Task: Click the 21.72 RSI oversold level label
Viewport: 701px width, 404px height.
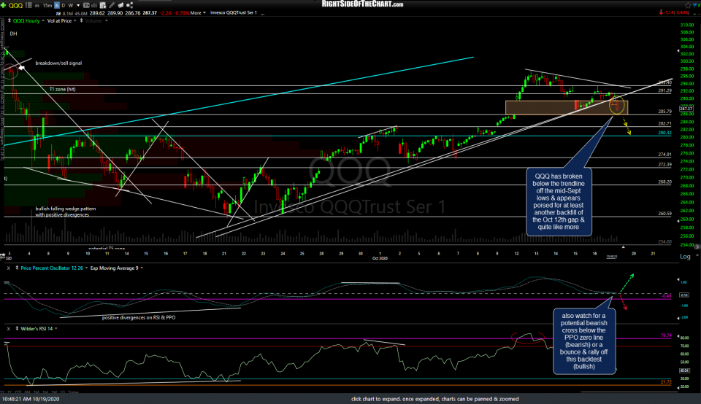Action: (x=666, y=382)
